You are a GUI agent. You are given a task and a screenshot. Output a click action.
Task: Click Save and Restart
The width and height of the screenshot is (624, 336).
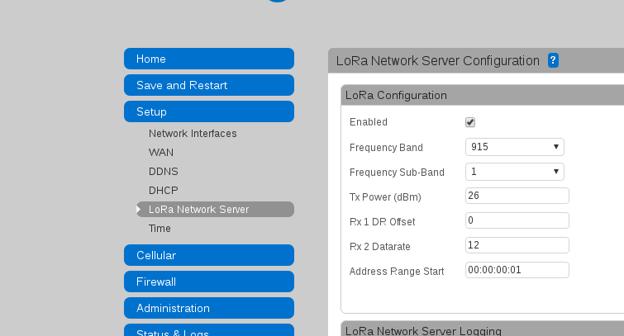(x=209, y=85)
